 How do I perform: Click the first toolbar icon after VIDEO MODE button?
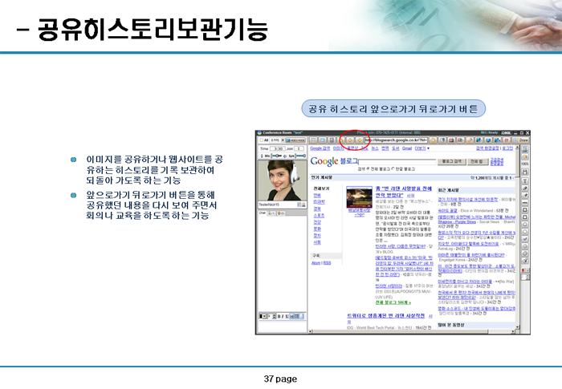[x=313, y=140]
